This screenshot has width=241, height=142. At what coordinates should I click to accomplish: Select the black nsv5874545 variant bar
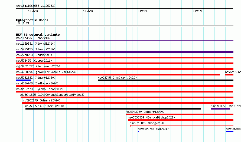pyautogui.click(x=166, y=80)
